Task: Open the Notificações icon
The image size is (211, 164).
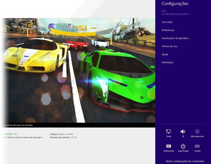Action: pyautogui.click(x=169, y=146)
